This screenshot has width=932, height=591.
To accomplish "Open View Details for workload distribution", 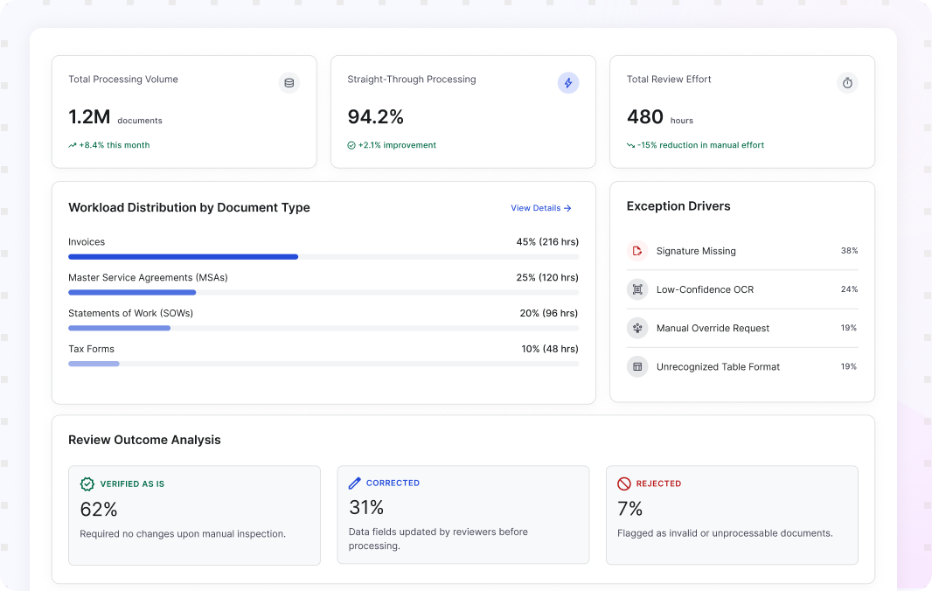I will (541, 208).
